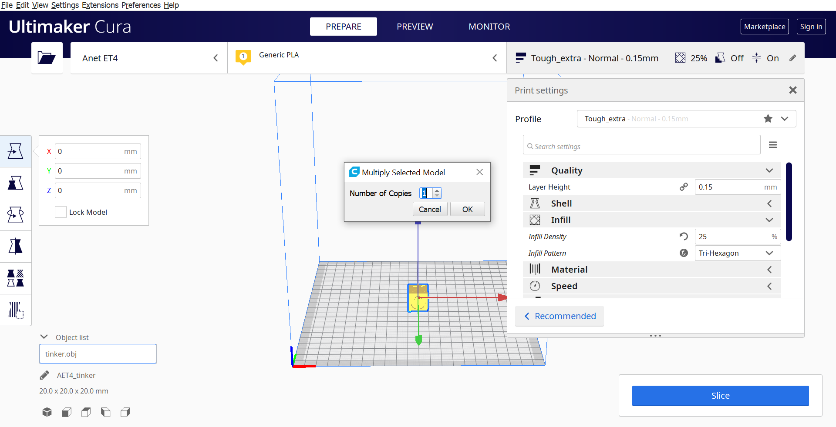Switch to top view cube icon
The image size is (836, 427).
pos(86,412)
